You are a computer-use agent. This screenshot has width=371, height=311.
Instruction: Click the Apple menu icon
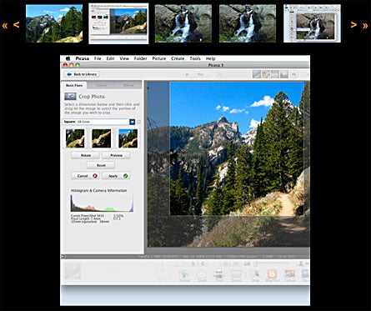68,58
